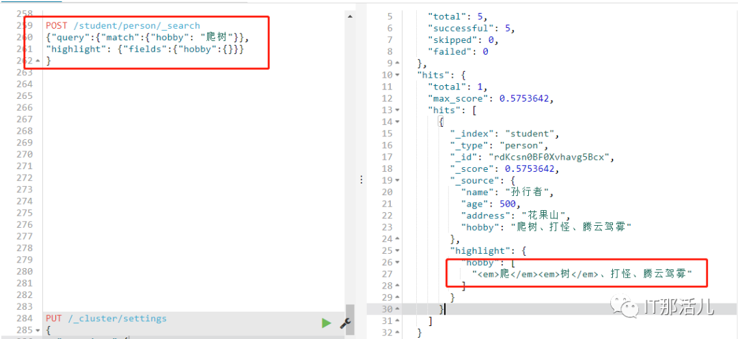
Task: Place cursor on POST /student/person/_search line
Action: pos(123,26)
